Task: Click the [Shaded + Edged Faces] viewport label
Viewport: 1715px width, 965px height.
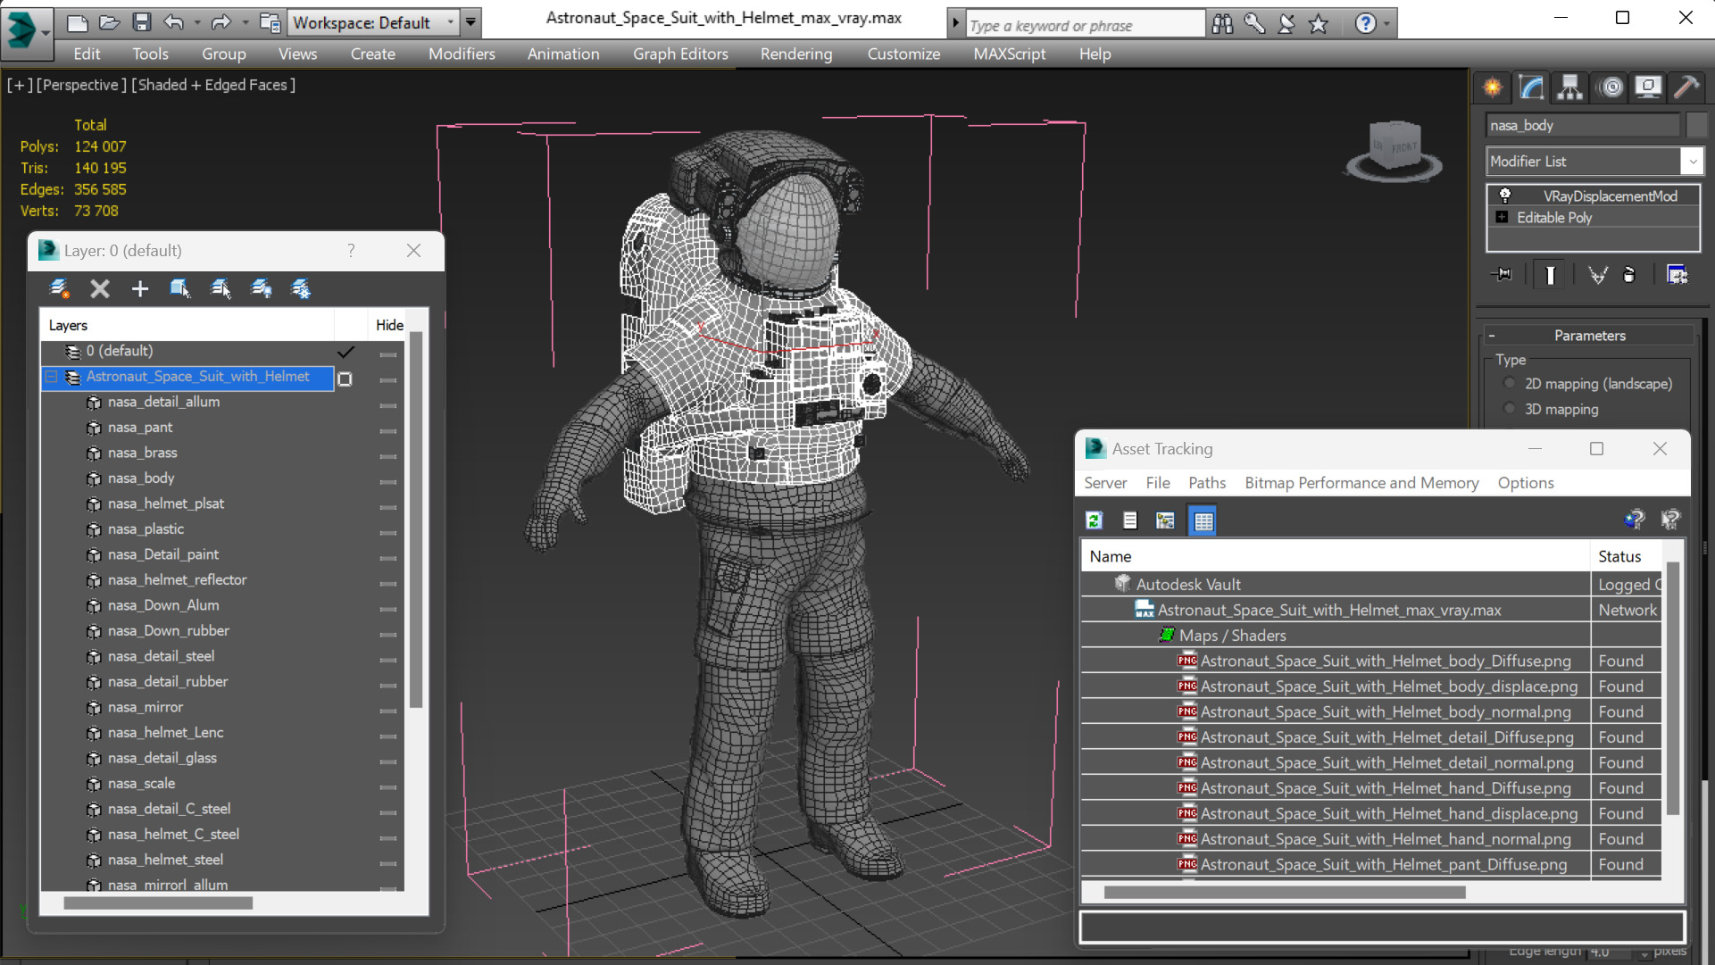Action: tap(212, 85)
